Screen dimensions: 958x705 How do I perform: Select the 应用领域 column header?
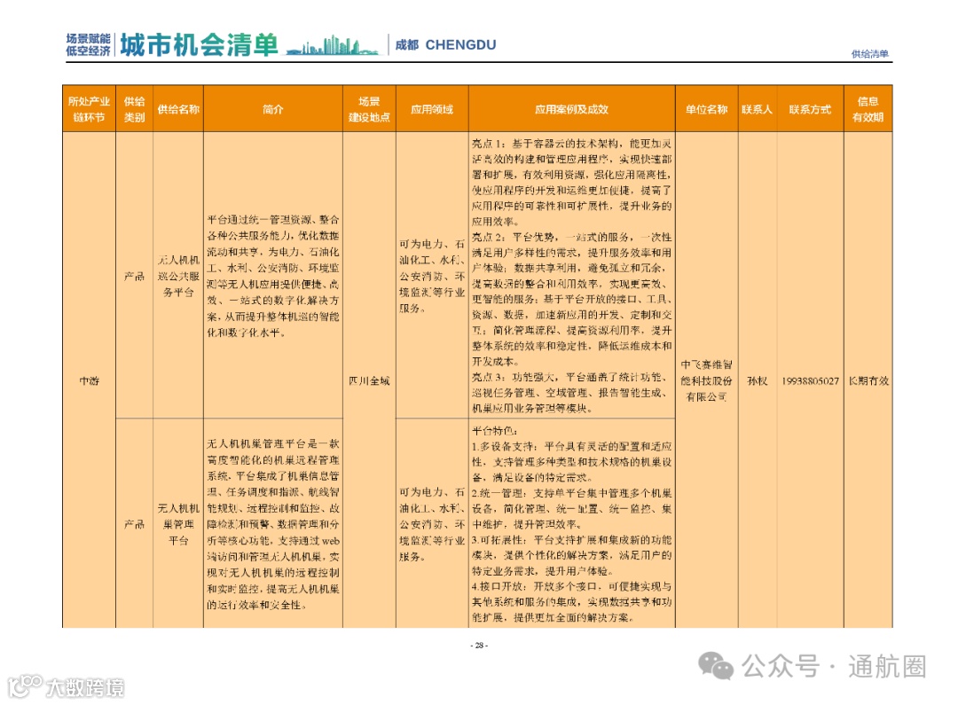pyautogui.click(x=432, y=109)
